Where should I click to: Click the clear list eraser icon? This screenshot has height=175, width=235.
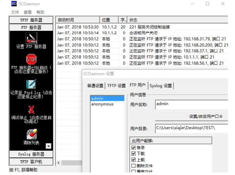[32, 134]
